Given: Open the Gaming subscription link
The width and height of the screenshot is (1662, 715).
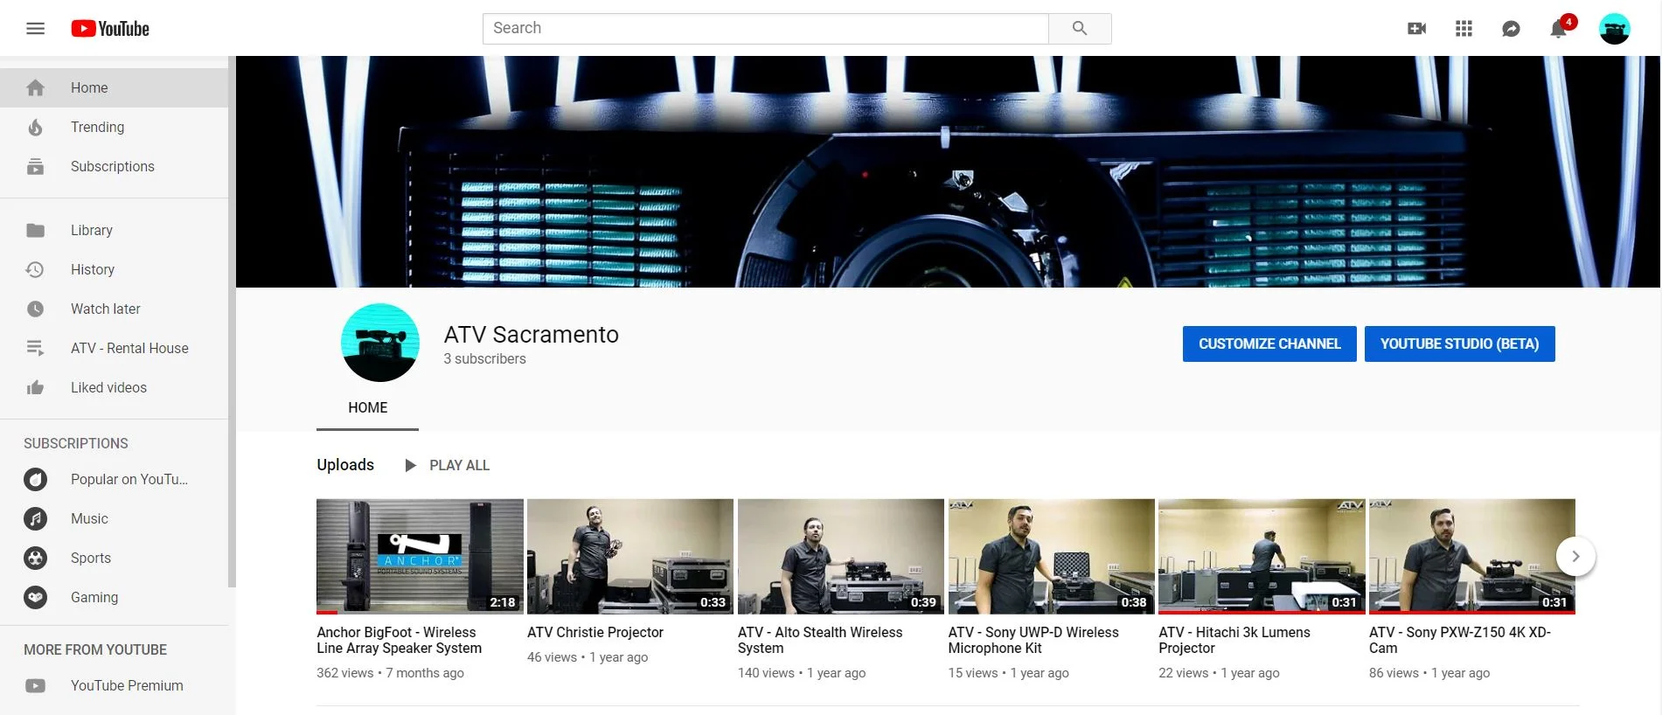Looking at the screenshot, I should click(x=114, y=597).
